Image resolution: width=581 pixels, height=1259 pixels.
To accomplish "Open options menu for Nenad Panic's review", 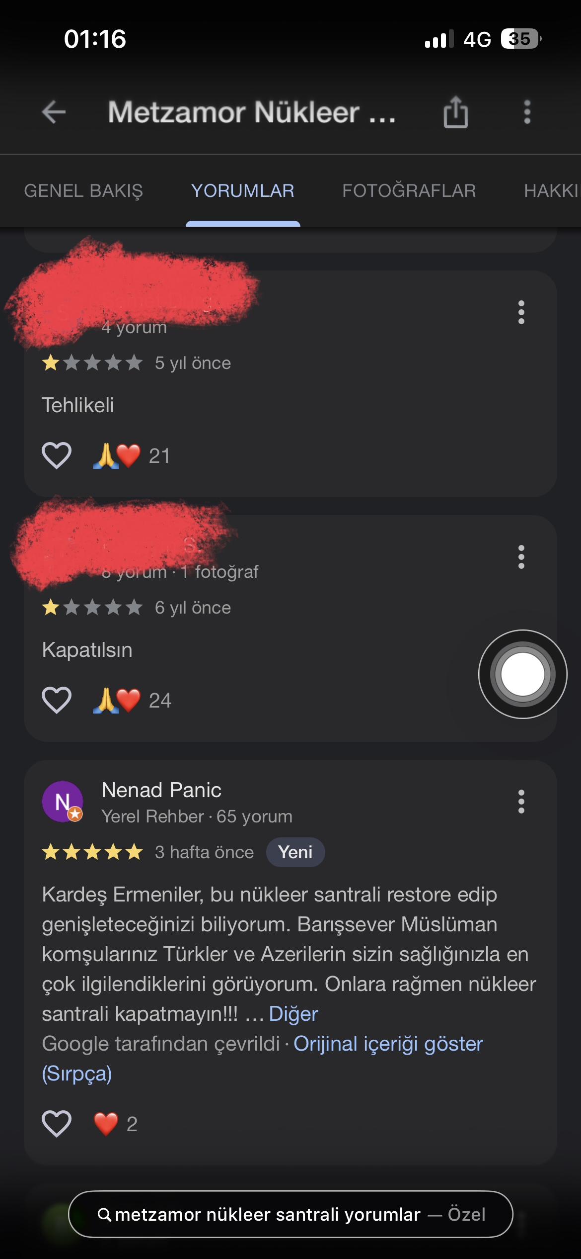I will (521, 802).
